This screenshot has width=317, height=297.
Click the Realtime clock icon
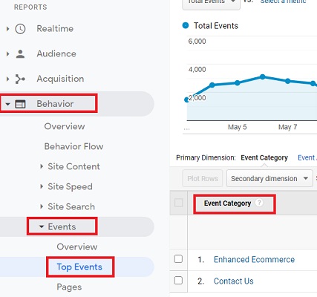(20, 29)
